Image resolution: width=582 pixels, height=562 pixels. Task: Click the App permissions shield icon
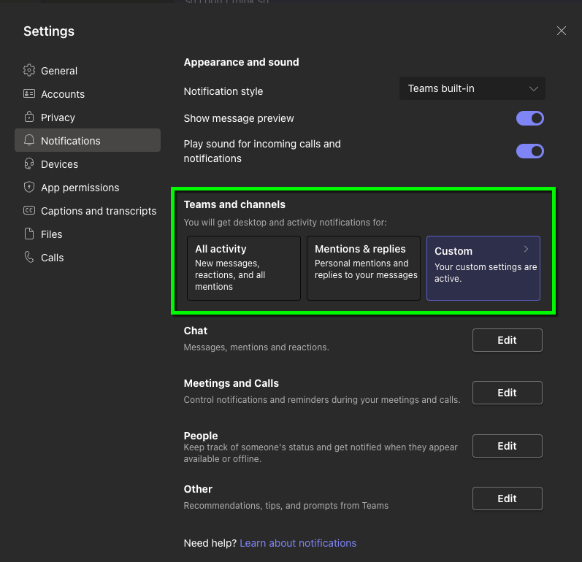pos(29,187)
